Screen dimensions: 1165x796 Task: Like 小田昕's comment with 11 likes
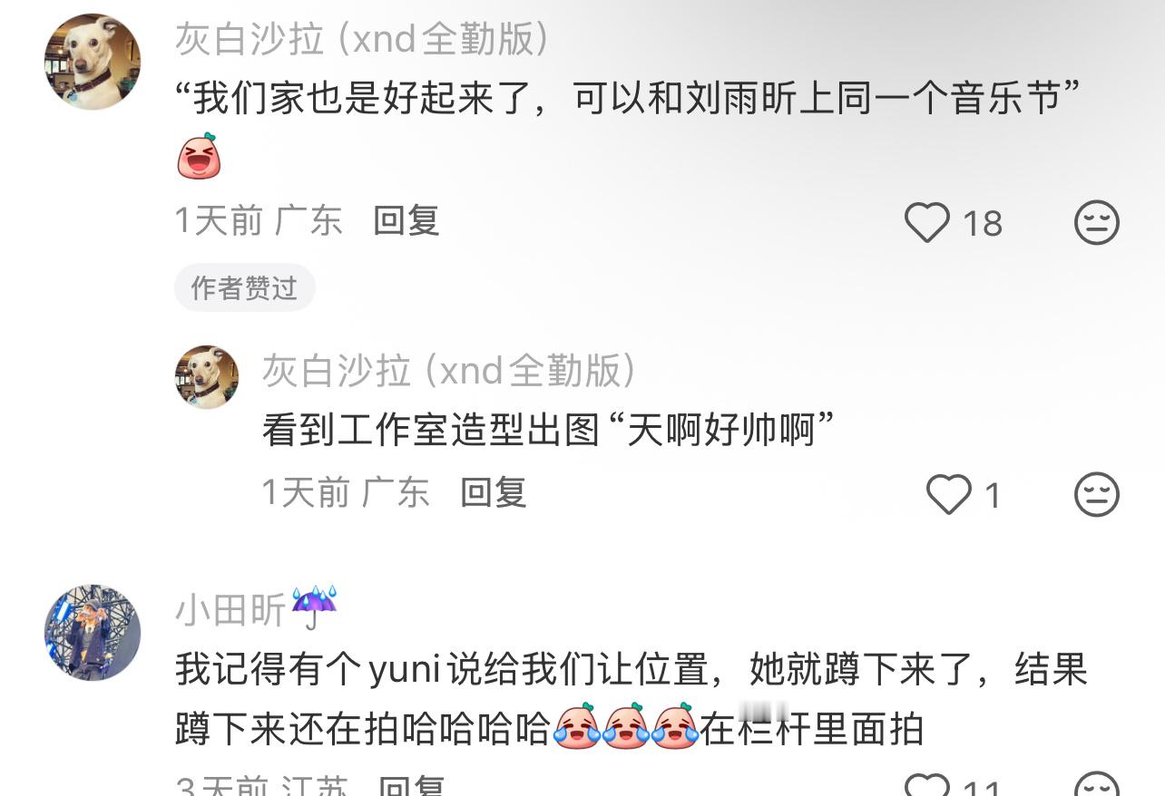927,785
